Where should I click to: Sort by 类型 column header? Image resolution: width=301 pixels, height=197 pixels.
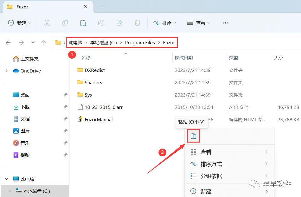[234, 57]
